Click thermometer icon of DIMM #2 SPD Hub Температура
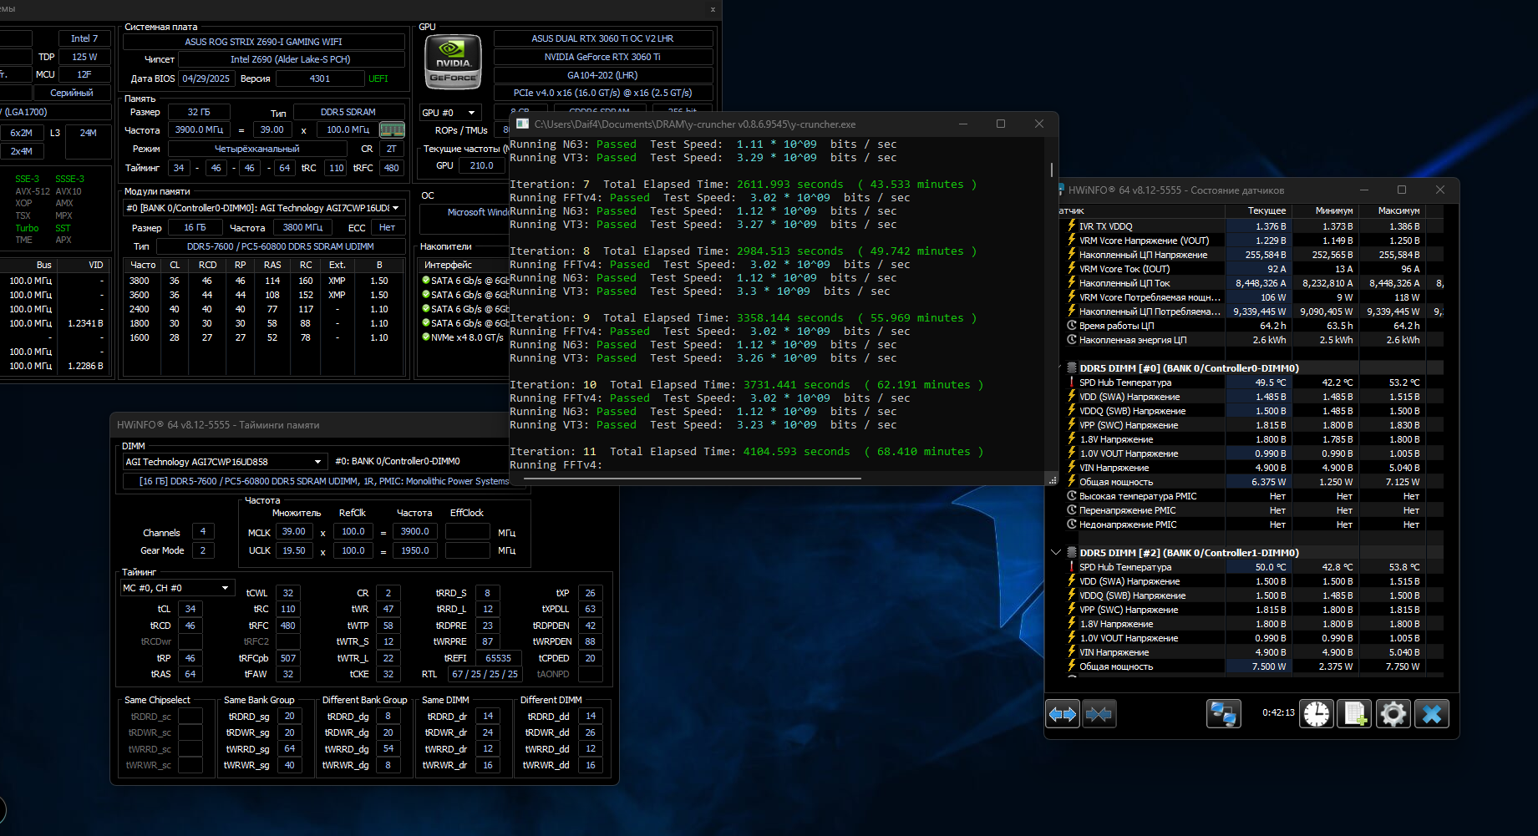 pyautogui.click(x=1072, y=567)
